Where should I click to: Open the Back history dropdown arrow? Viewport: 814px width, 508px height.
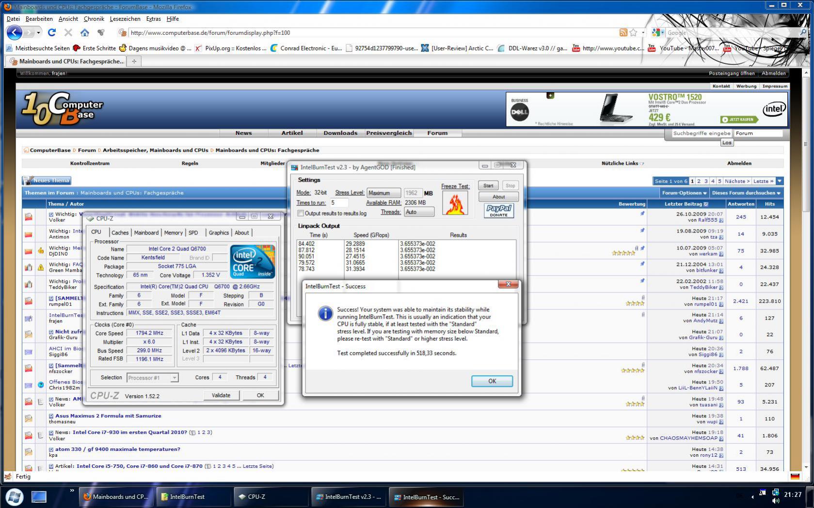pyautogui.click(x=38, y=32)
